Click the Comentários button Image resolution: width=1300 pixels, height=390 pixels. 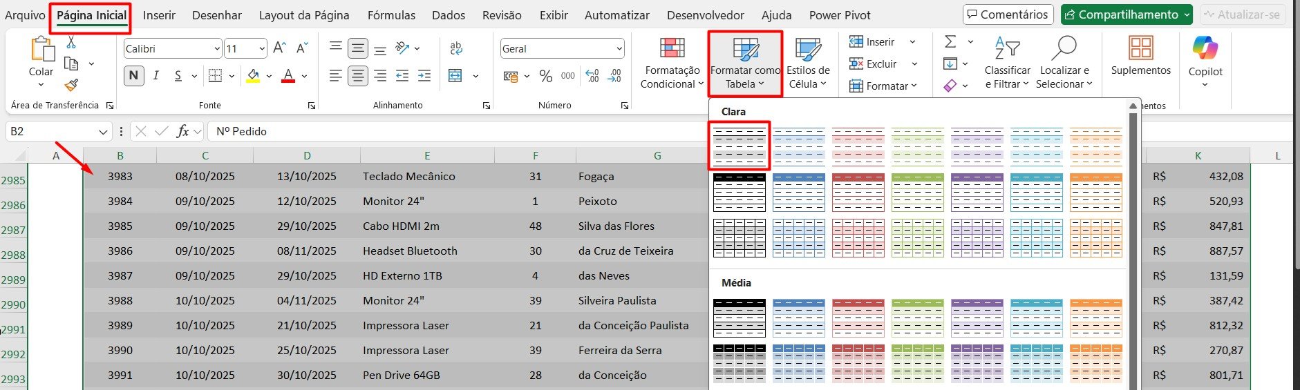click(1008, 14)
